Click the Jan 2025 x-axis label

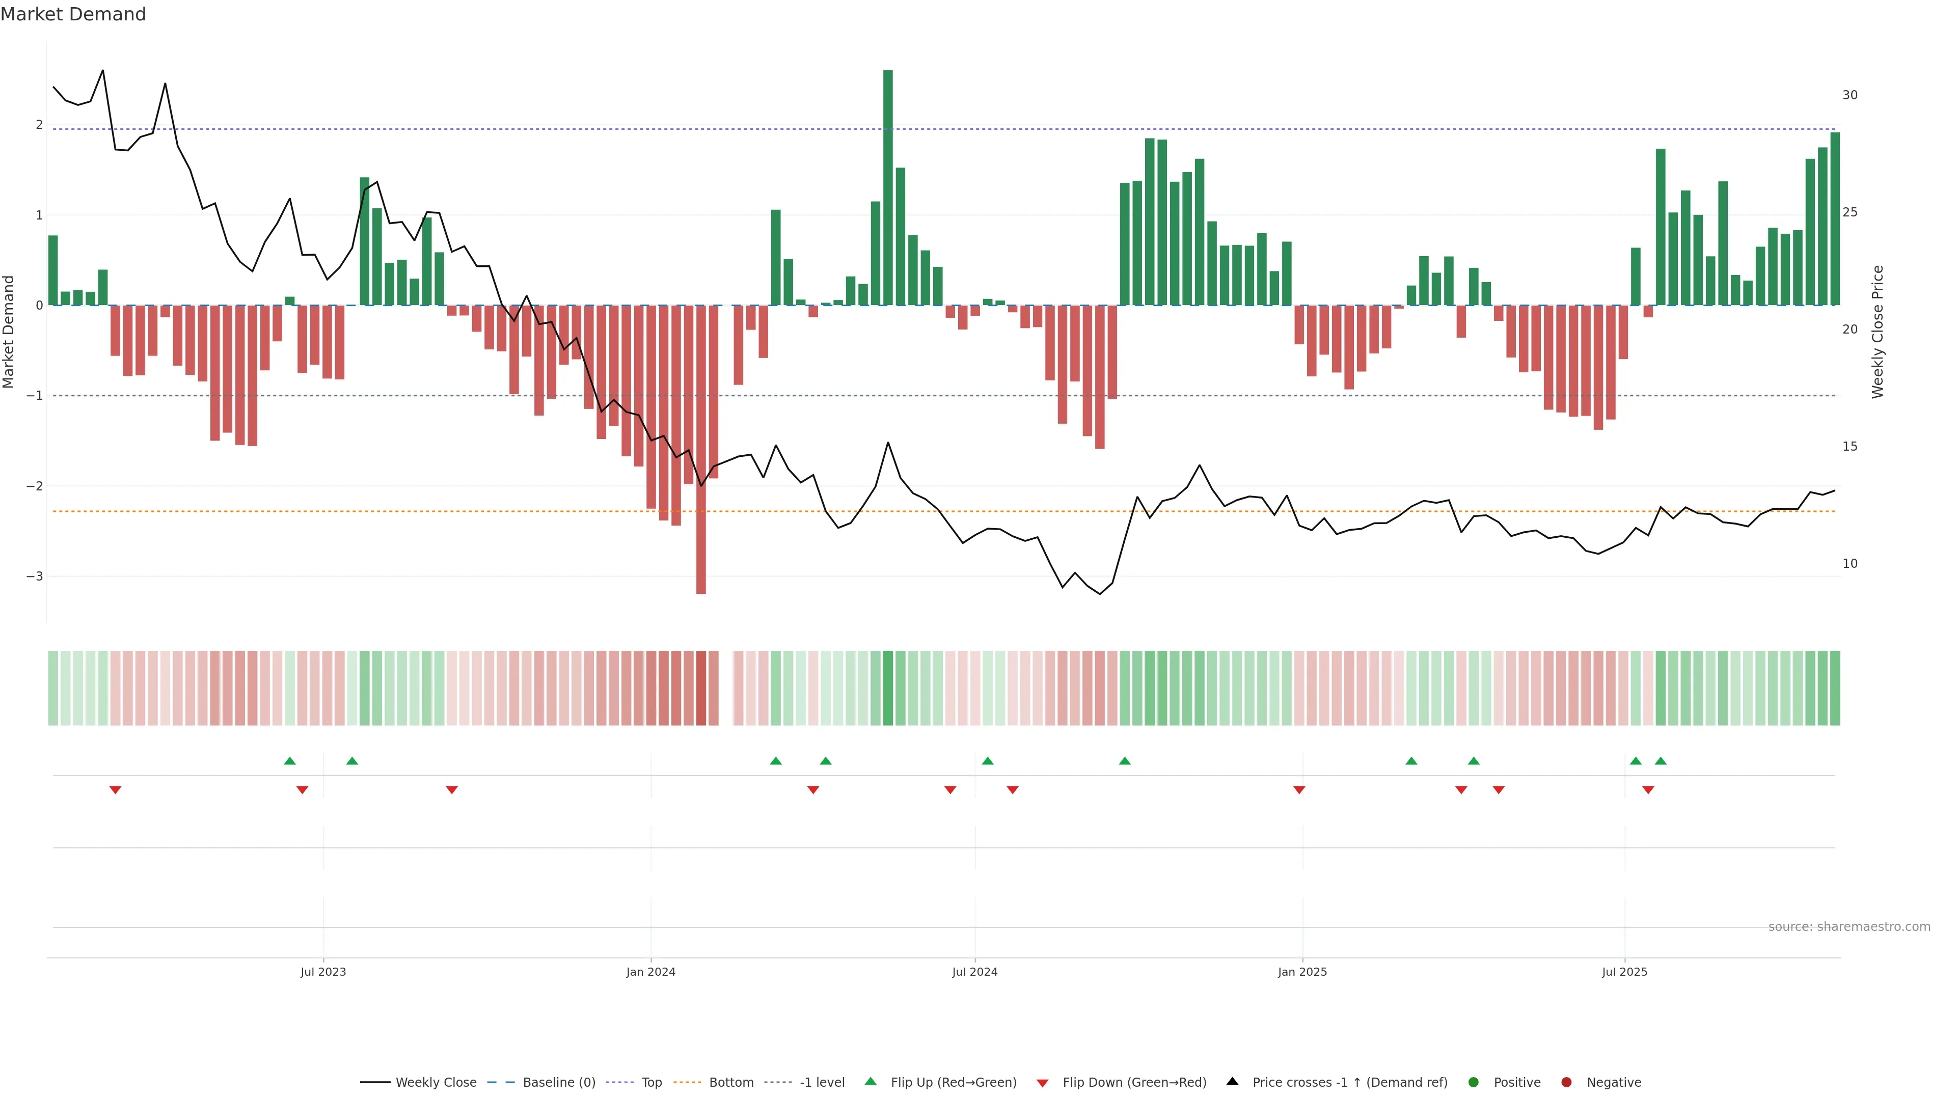[1302, 972]
